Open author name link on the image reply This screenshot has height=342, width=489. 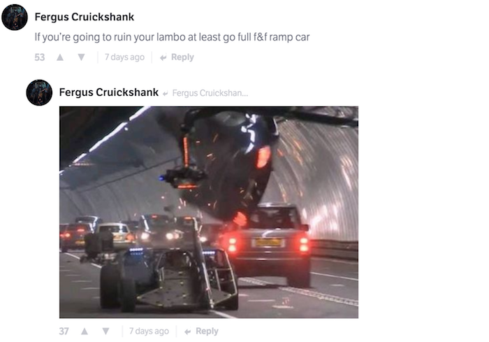tap(109, 92)
